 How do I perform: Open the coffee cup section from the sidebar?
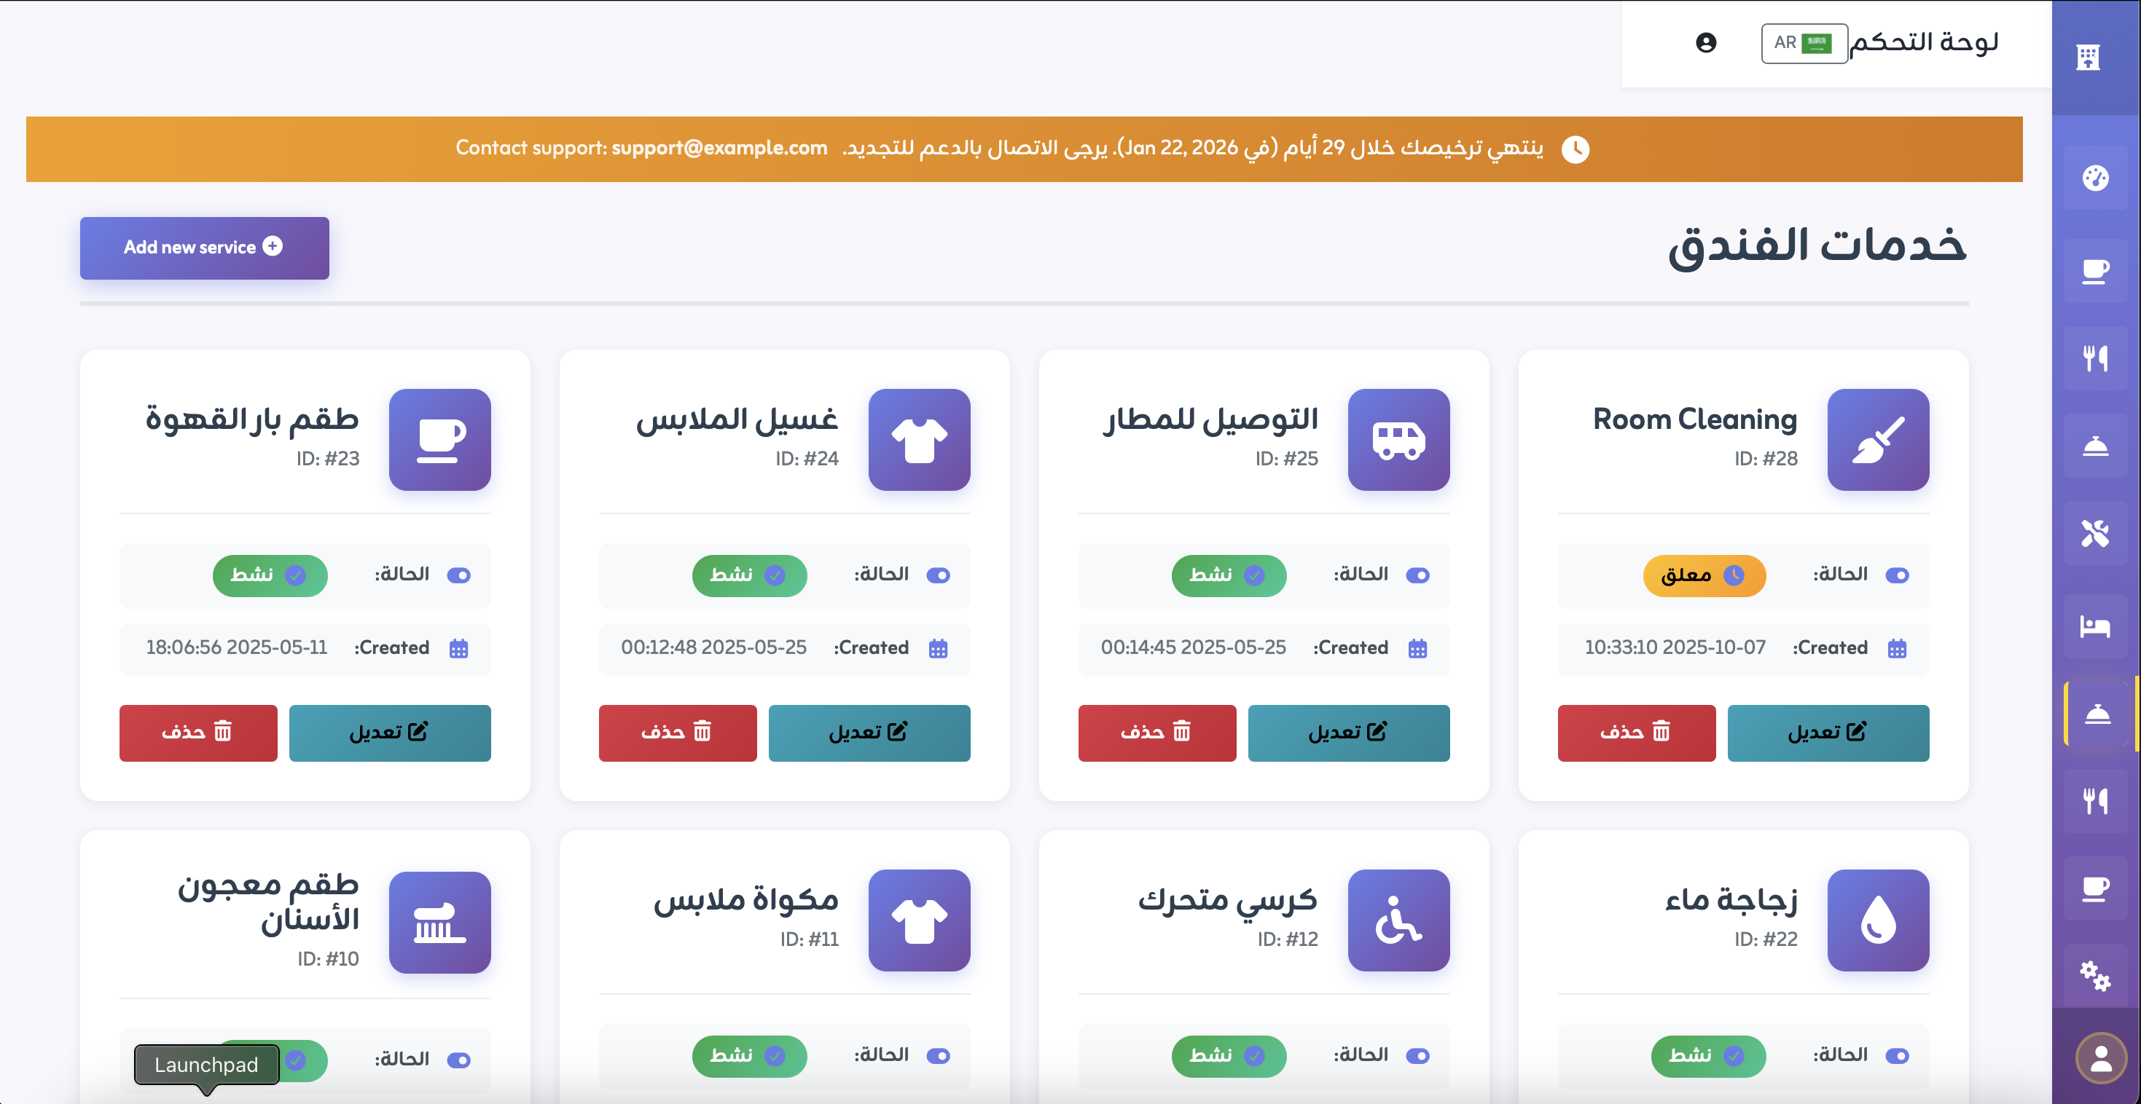2095,270
